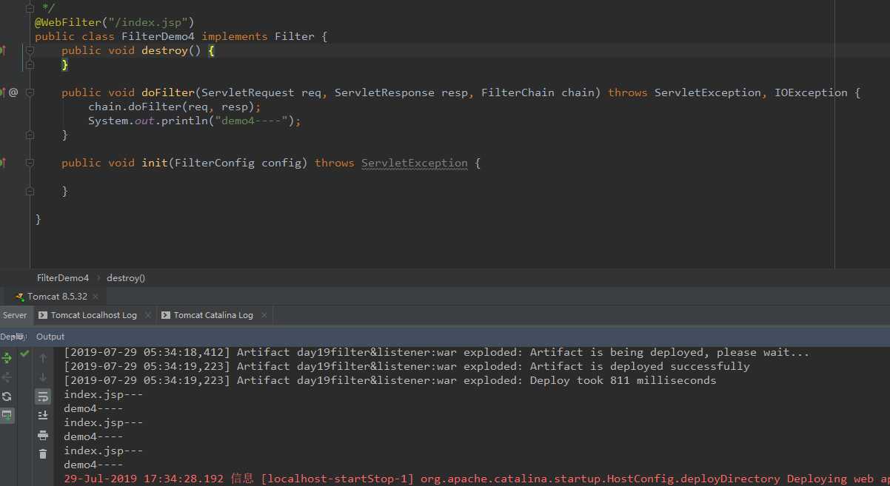Click the Icon-file Tomcat Localhost Log tab icon

coord(43,315)
